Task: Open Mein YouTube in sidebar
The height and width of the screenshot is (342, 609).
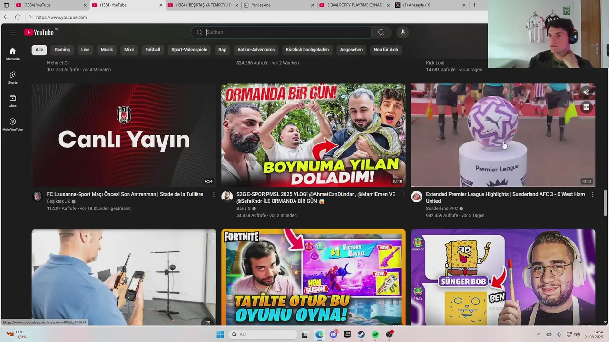Action: click(13, 125)
